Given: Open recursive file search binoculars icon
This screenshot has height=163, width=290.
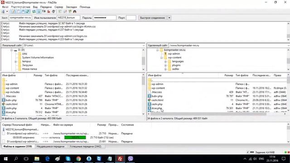Looking at the screenshot, I should [x=75, y=11].
